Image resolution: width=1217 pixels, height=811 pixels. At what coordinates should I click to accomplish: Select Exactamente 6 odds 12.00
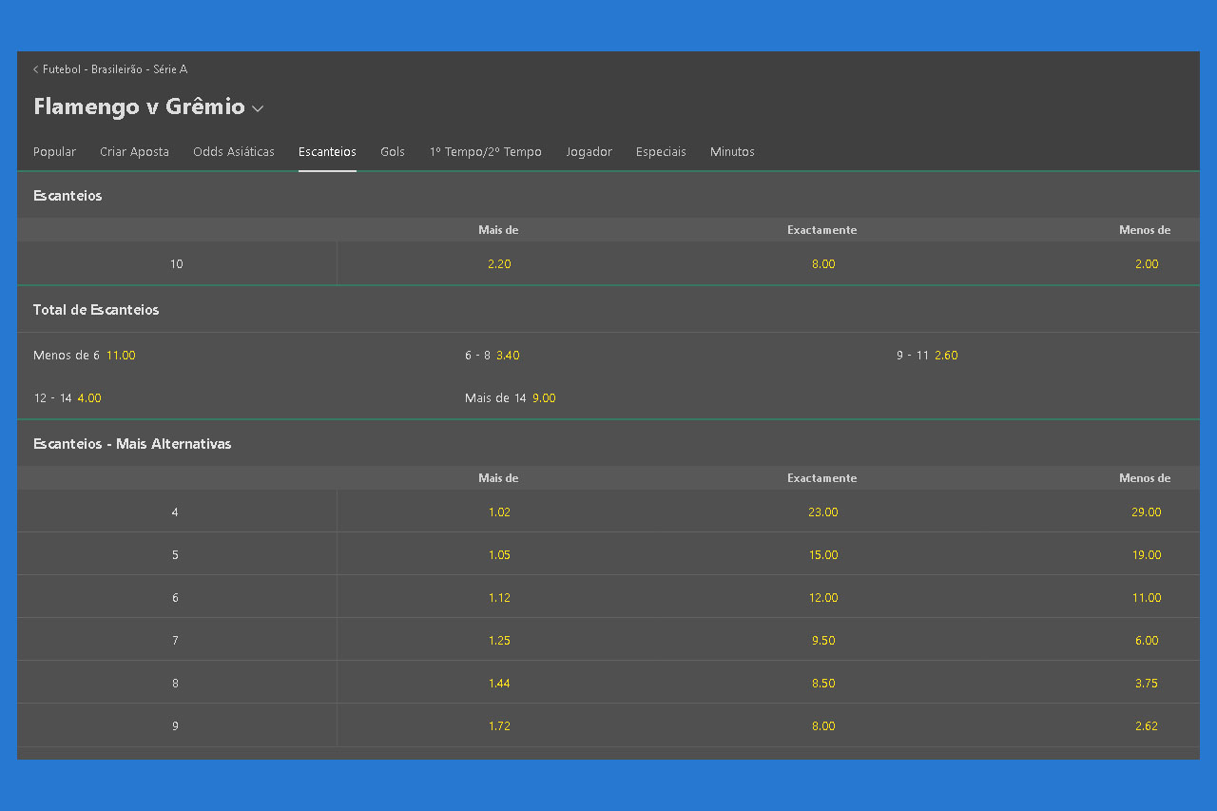coord(823,598)
